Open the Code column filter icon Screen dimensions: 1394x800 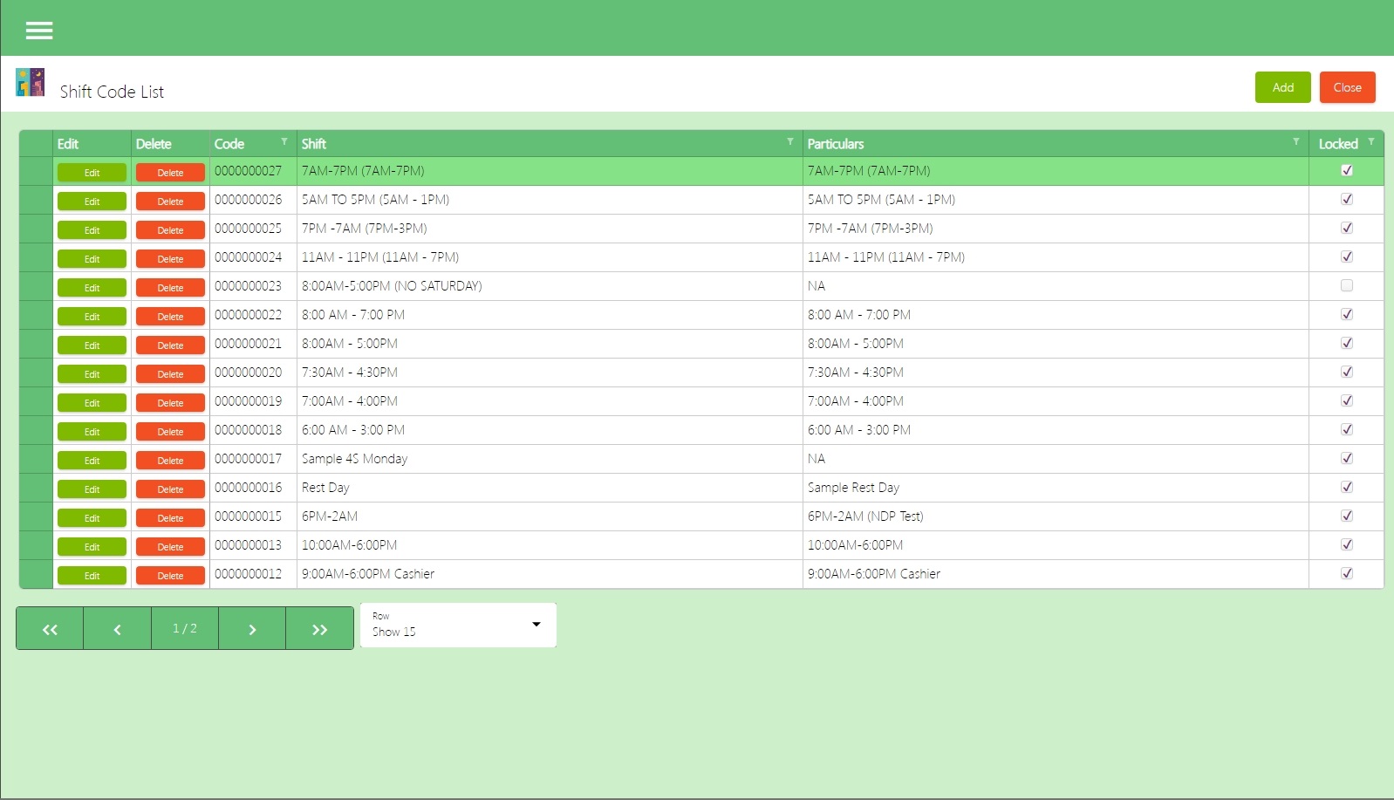(x=284, y=141)
